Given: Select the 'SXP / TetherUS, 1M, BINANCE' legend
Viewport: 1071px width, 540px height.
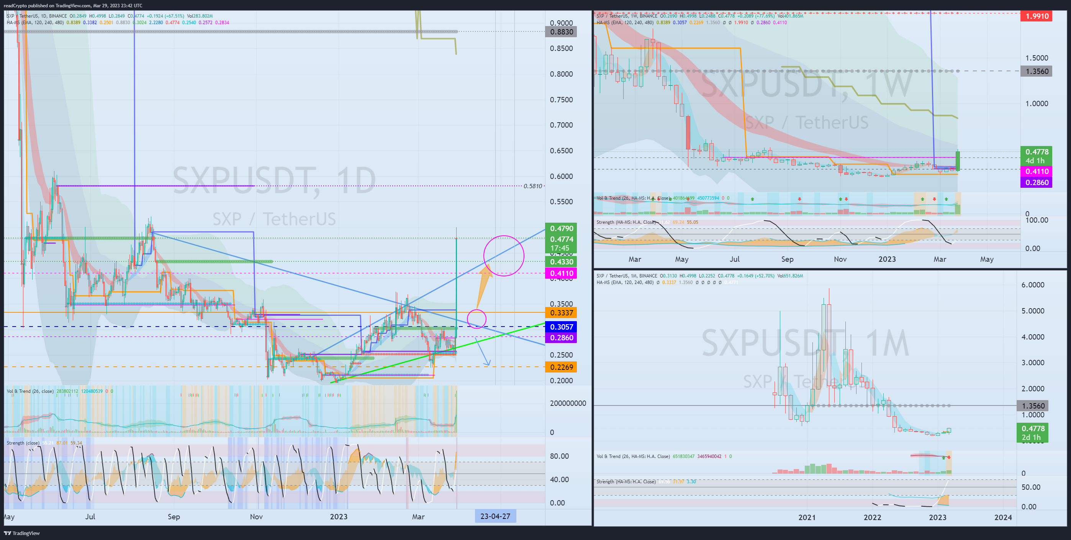Looking at the screenshot, I should click(x=627, y=276).
